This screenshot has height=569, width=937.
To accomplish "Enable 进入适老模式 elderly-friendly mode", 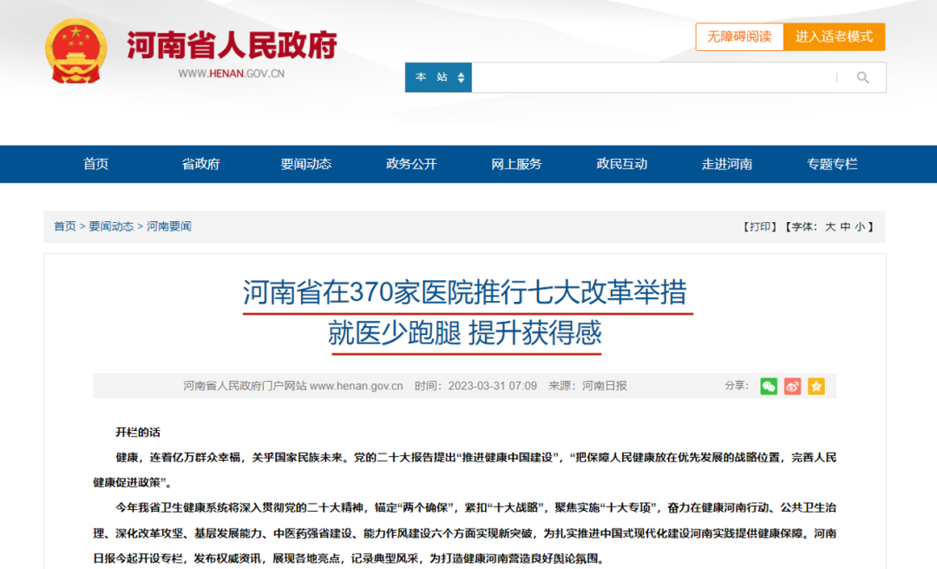I will click(835, 36).
